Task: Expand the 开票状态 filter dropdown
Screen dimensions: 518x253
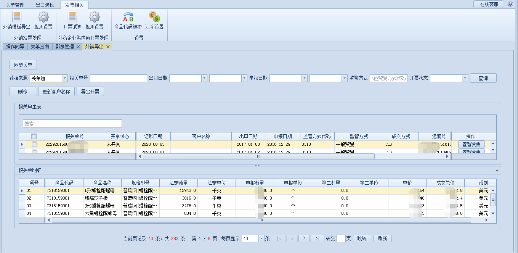Action: click(x=465, y=78)
